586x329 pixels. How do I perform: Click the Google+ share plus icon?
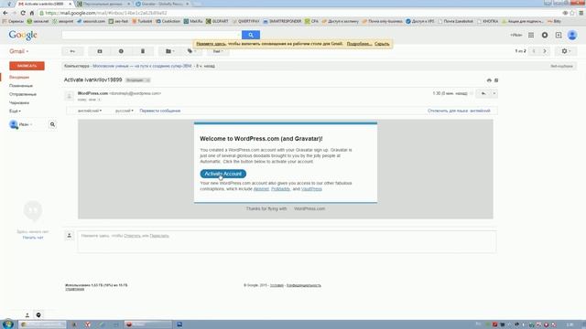click(x=559, y=35)
